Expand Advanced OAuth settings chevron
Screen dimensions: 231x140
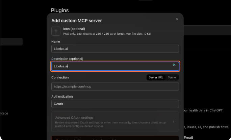[173, 121]
